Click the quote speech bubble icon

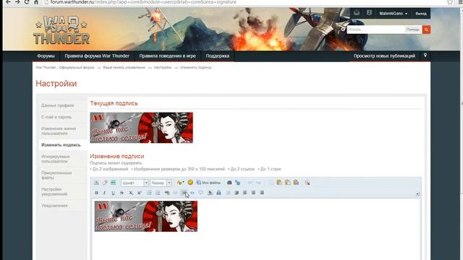tap(200, 193)
